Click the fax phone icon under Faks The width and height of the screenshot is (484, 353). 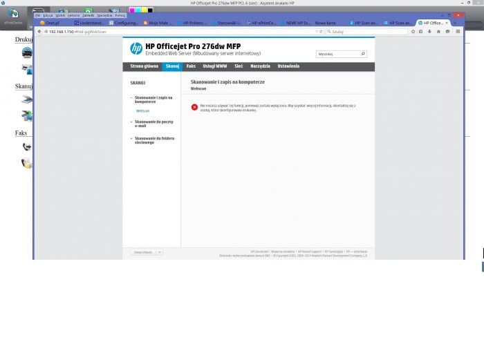tap(27, 146)
